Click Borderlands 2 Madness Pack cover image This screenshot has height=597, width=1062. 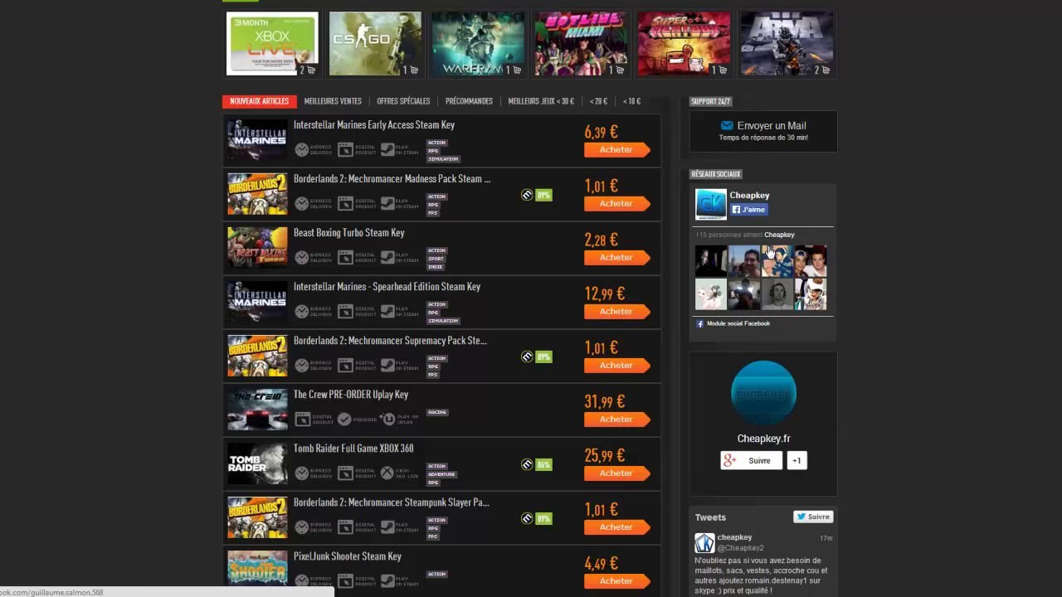click(257, 194)
